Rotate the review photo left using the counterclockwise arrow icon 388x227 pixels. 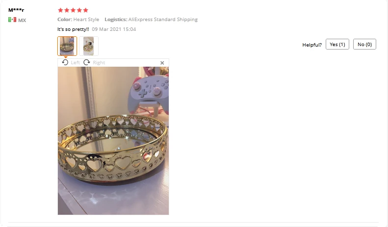click(65, 62)
